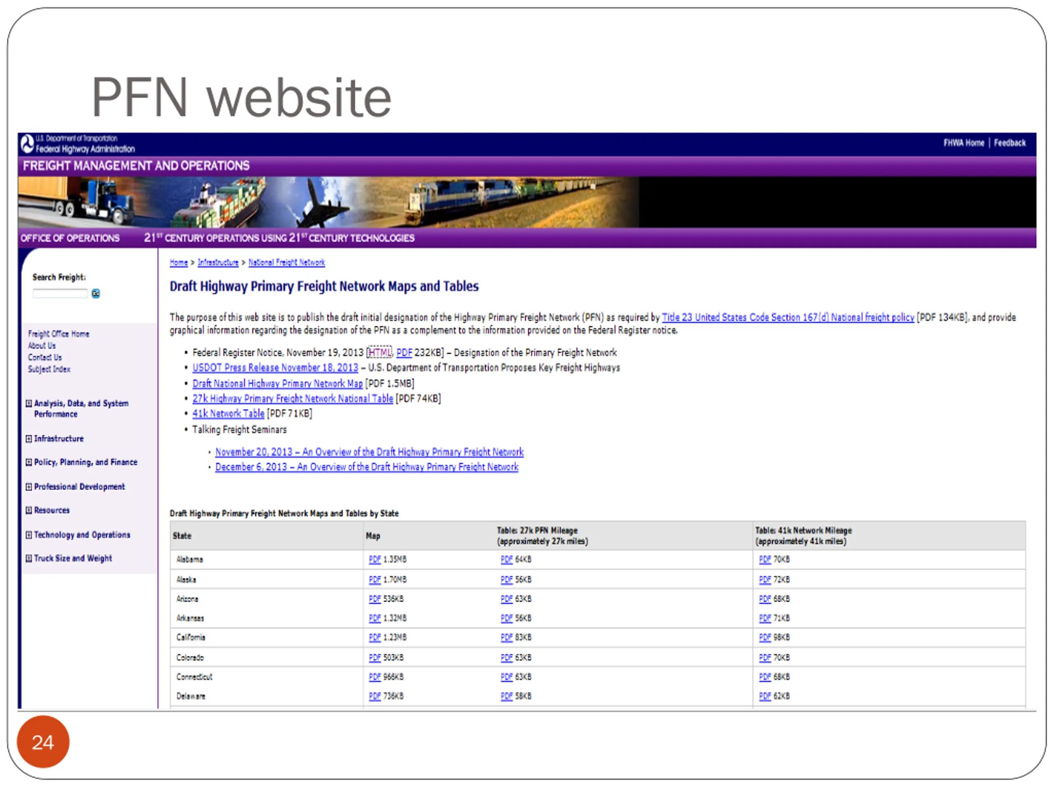Expand Policy, Planning, and Finance section
This screenshot has width=1054, height=790.
point(28,462)
